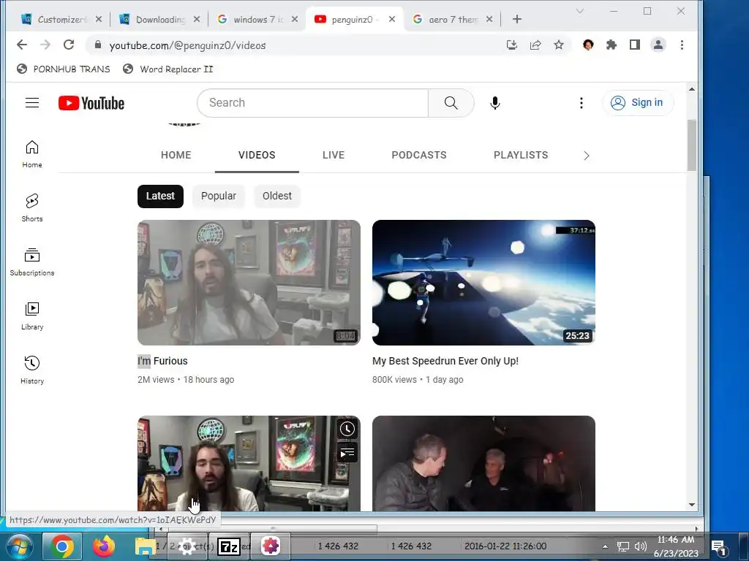Bookmark this page with the star icon
This screenshot has width=749, height=561.
coord(558,45)
